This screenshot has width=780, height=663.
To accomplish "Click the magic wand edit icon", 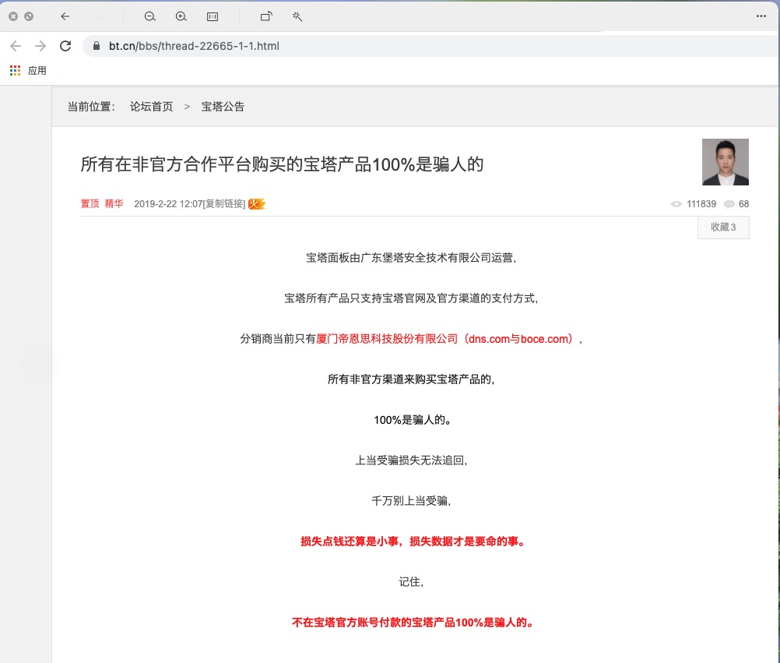I will click(x=297, y=16).
